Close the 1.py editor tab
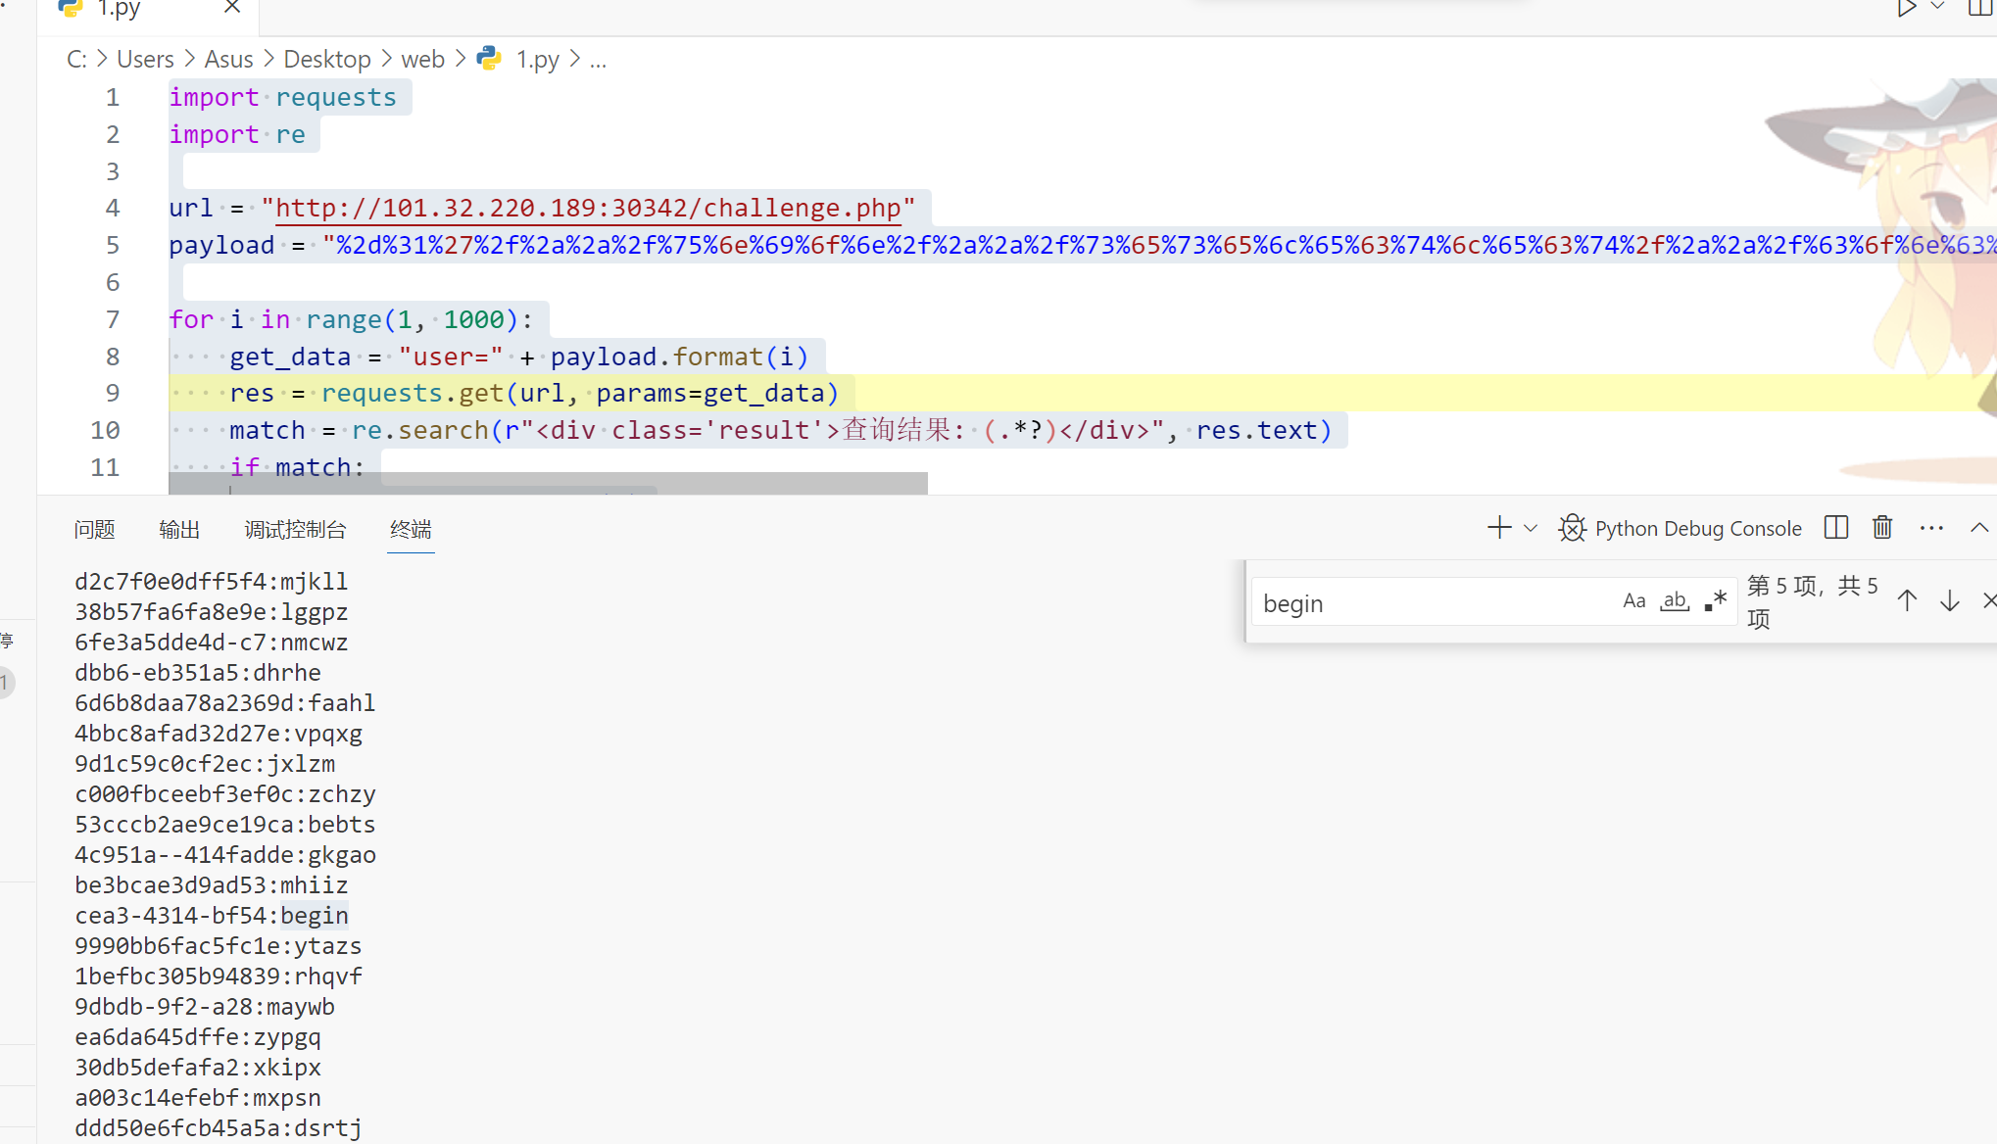 [232, 8]
